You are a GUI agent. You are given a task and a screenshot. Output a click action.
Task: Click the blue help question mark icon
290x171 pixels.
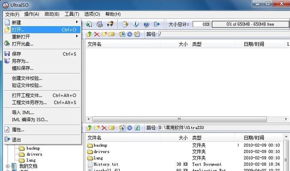(x=146, y=24)
